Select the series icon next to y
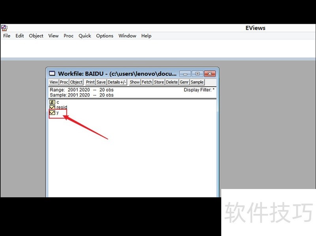 point(52,112)
